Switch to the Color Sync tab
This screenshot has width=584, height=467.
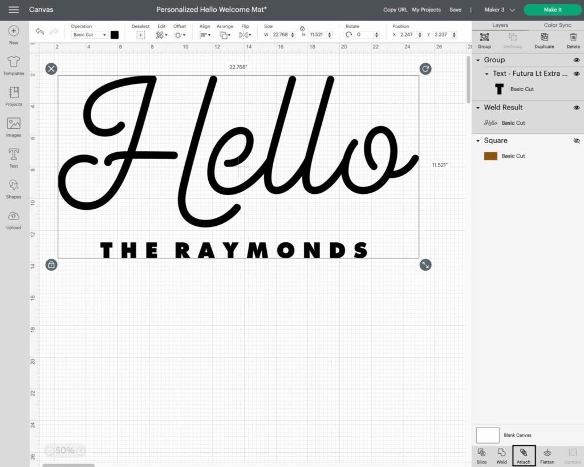[x=557, y=25]
